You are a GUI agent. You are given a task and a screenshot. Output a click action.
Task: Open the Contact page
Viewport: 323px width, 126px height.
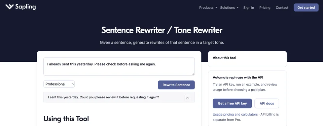pyautogui.click(x=282, y=8)
